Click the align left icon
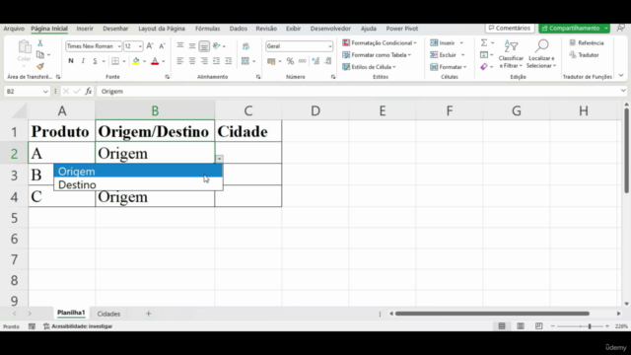 180,61
